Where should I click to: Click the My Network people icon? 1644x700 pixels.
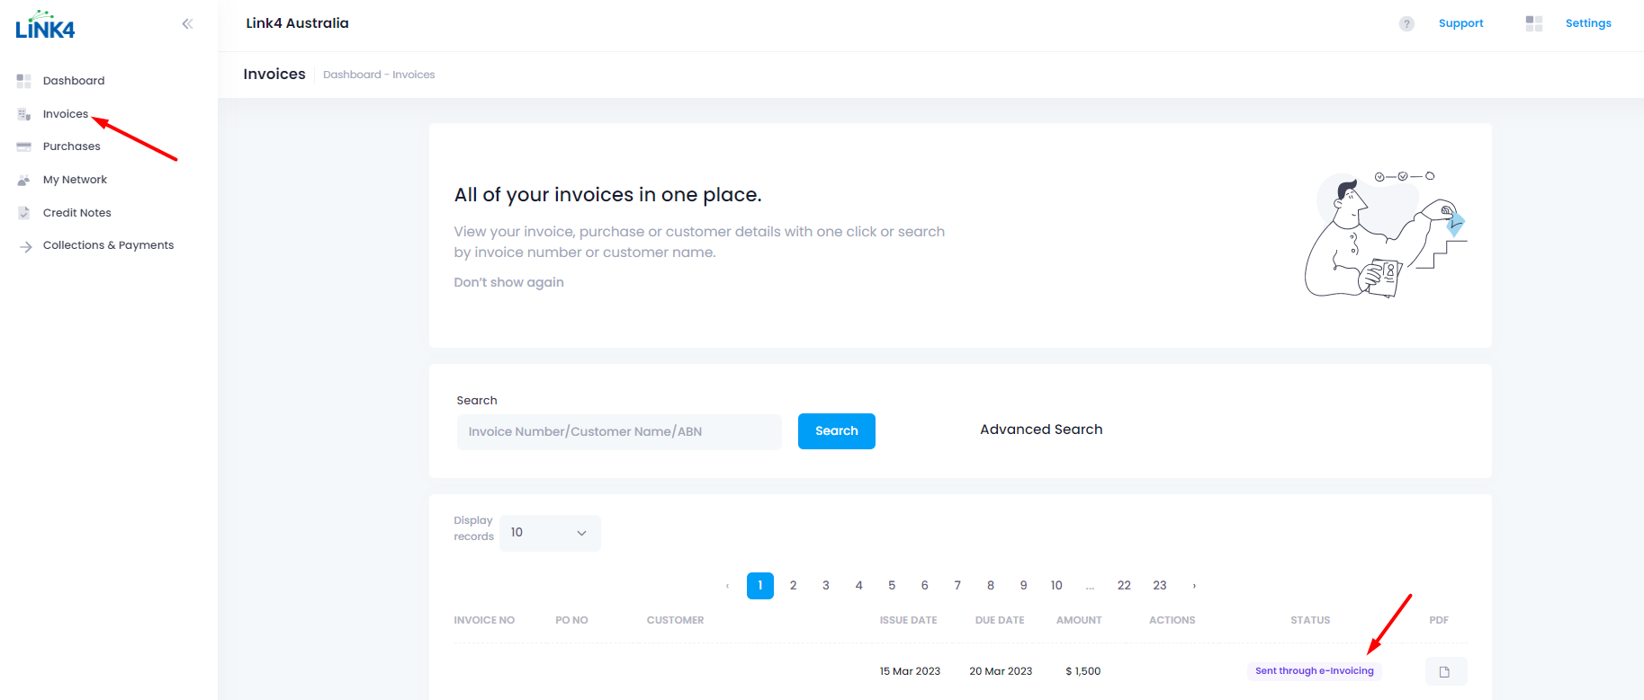pos(24,180)
